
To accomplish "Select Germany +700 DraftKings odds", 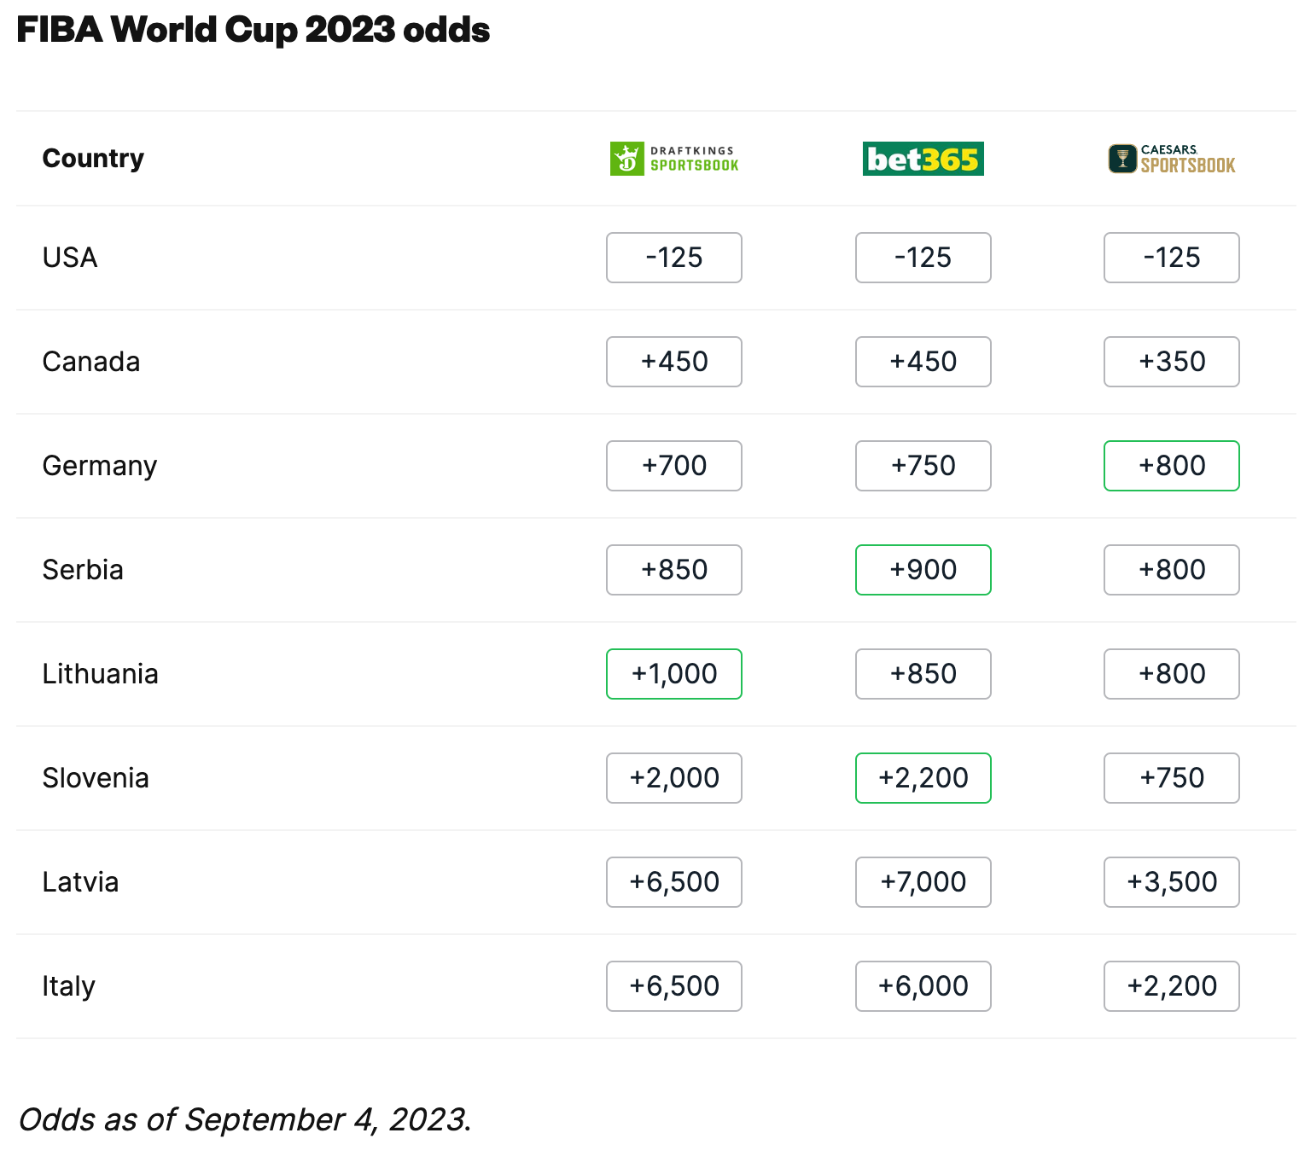I will pyautogui.click(x=674, y=466).
